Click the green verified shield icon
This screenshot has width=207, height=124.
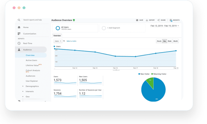point(74,20)
